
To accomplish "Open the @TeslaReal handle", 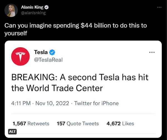I will (x=48, y=60).
